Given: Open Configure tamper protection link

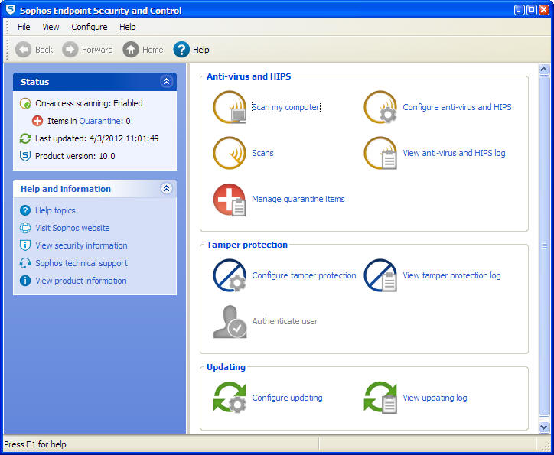Looking at the screenshot, I should tap(304, 275).
